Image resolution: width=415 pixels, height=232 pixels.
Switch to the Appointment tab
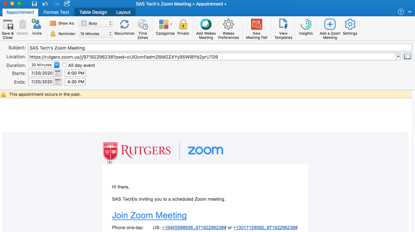(20, 12)
